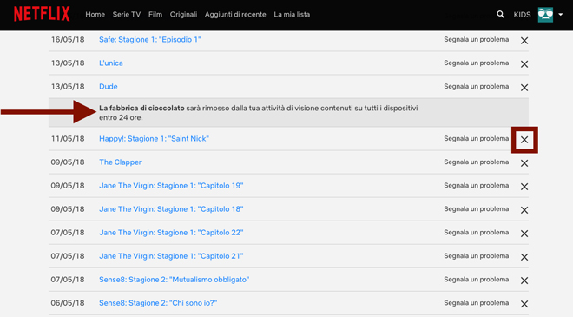
Task: Open the Film menu
Action: (155, 14)
